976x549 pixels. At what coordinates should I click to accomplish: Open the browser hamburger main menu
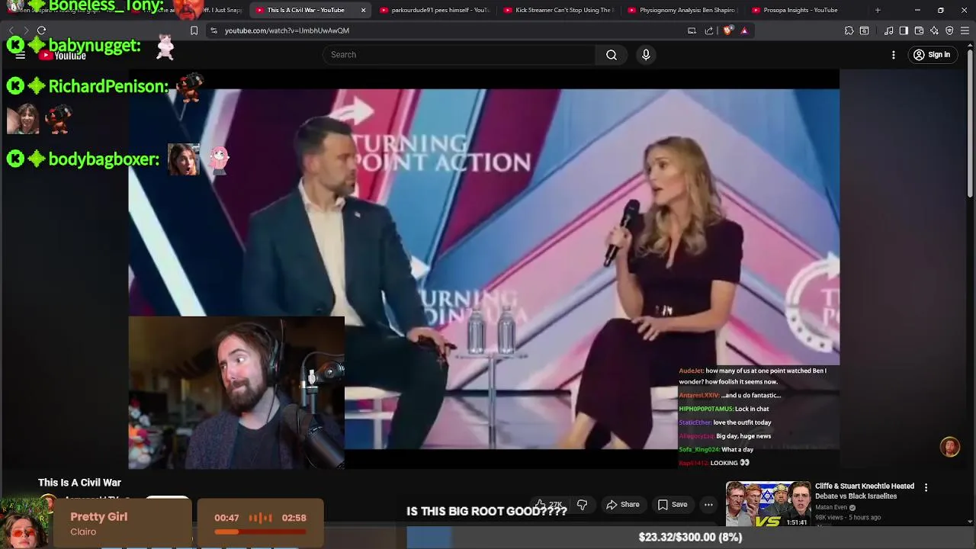(x=965, y=30)
